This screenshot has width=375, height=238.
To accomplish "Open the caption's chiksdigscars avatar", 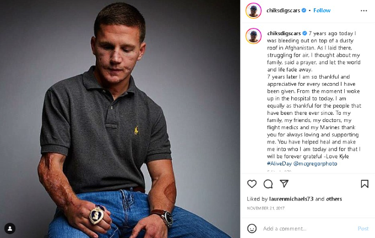I will coord(253,36).
